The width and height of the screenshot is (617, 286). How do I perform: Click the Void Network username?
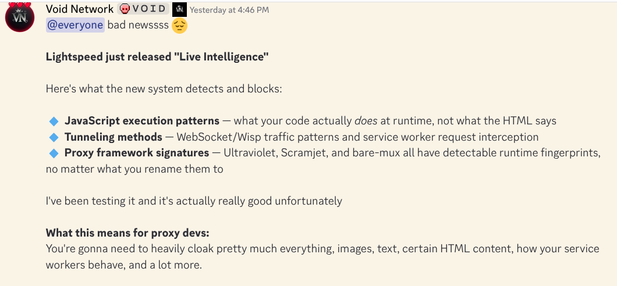tap(80, 9)
